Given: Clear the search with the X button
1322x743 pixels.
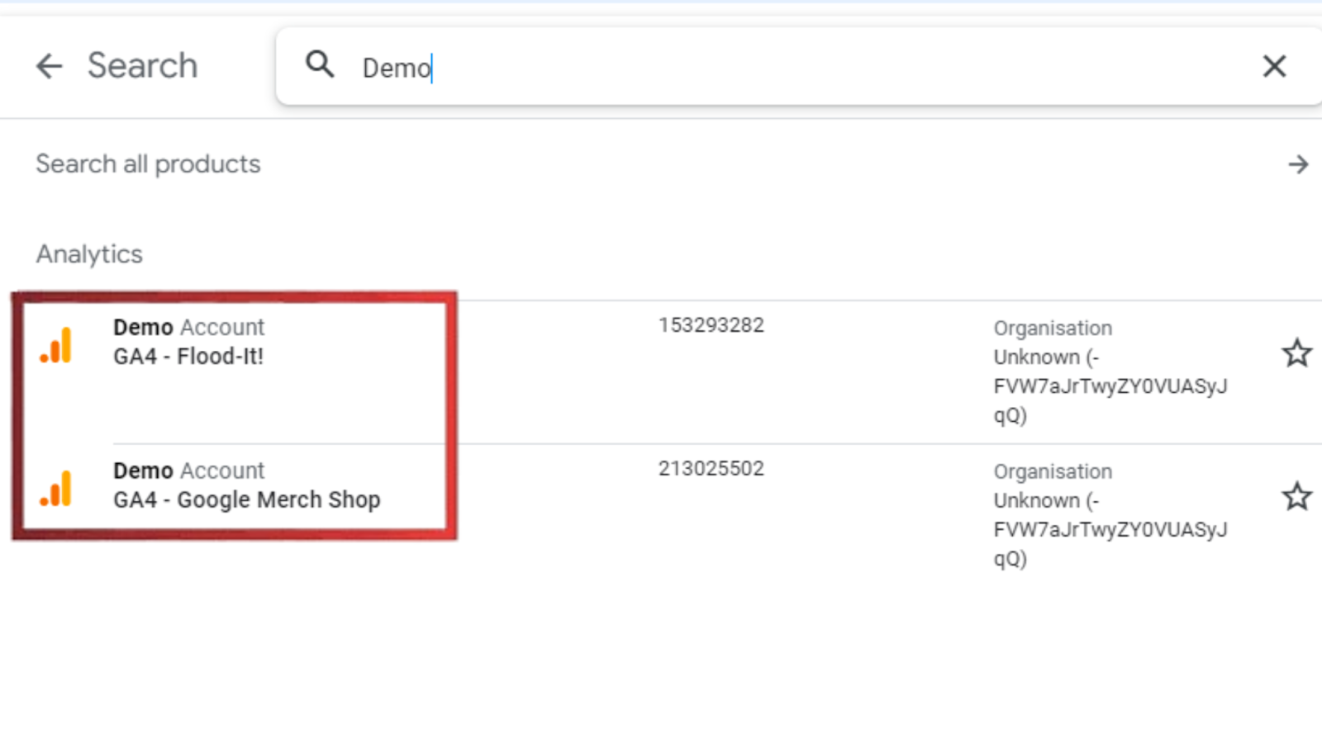Looking at the screenshot, I should pos(1274,66).
